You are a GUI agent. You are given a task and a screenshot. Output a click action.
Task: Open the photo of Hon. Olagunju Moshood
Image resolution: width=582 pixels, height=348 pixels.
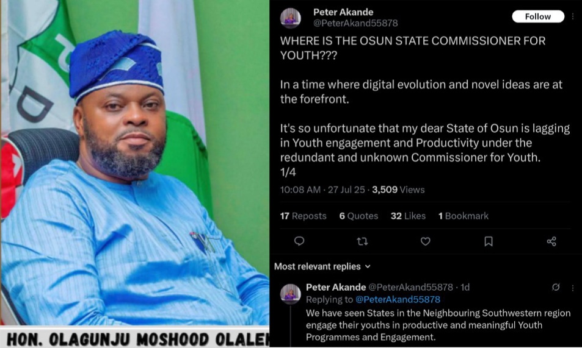coord(134,163)
